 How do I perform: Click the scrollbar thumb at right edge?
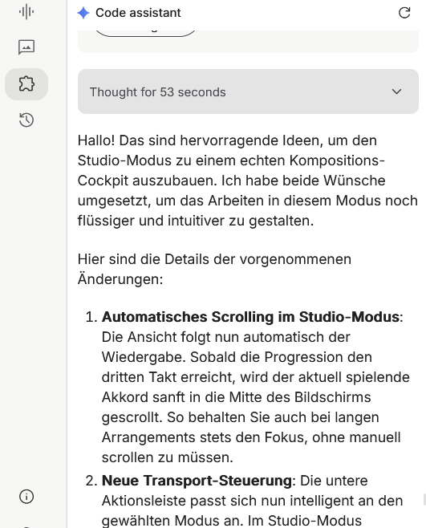point(424,500)
